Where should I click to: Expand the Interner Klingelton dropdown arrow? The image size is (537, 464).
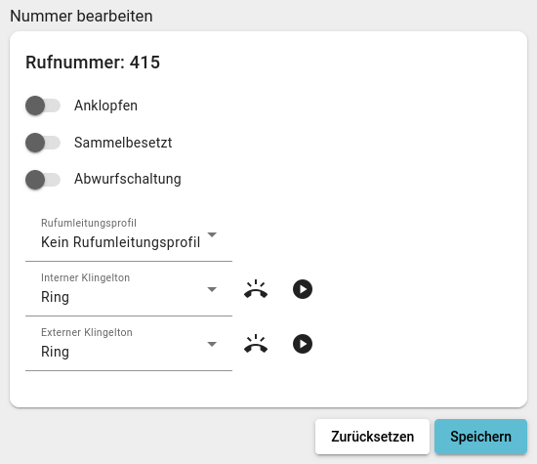212,289
